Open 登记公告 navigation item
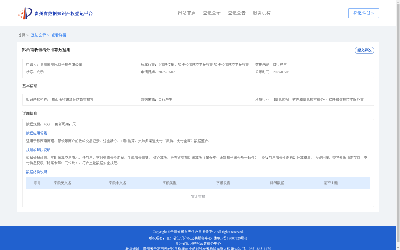Screen dimensions: 400x250 click(x=237, y=13)
